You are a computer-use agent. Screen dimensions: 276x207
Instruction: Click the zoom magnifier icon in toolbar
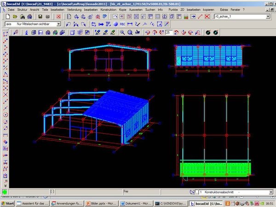pos(122,33)
